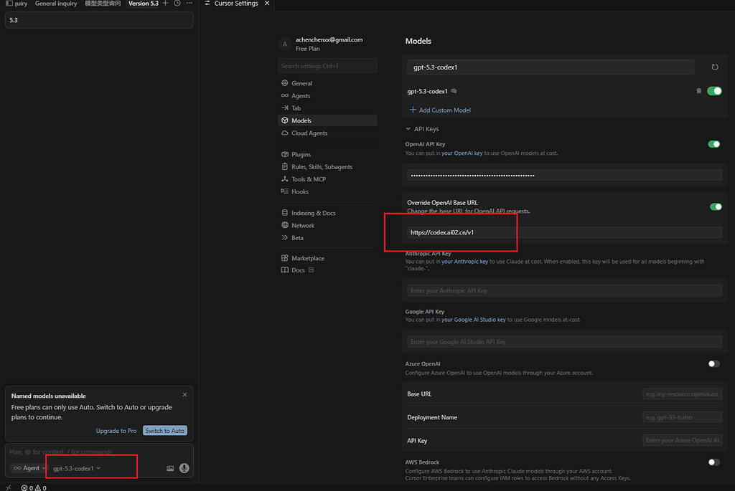
Task: Go to Agents settings
Action: [x=327, y=95]
